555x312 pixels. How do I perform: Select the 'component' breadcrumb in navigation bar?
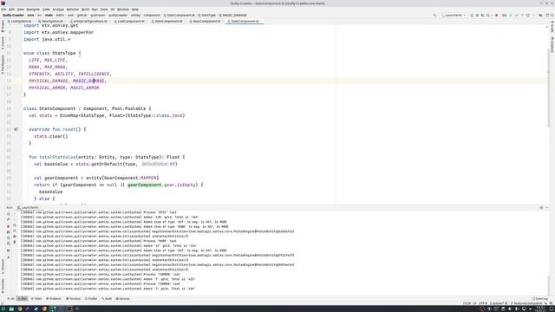[x=152, y=16]
